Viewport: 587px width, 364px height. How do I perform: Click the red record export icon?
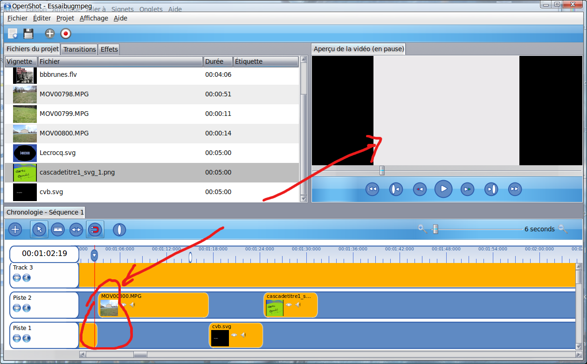click(x=66, y=34)
